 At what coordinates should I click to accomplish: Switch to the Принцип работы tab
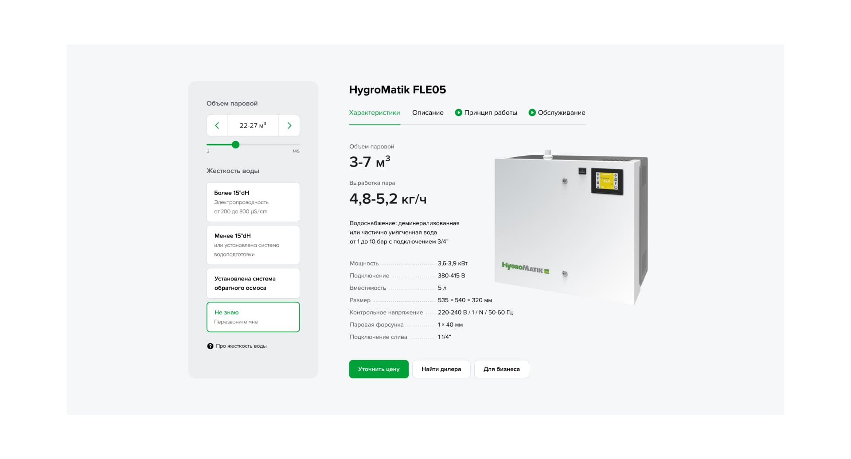[490, 112]
